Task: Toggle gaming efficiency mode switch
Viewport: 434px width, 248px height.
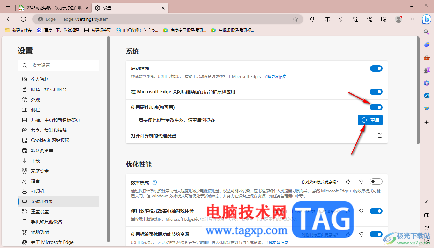Action: [376, 211]
